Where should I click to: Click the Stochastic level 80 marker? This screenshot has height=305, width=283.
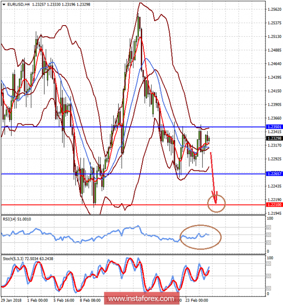coord(269,264)
